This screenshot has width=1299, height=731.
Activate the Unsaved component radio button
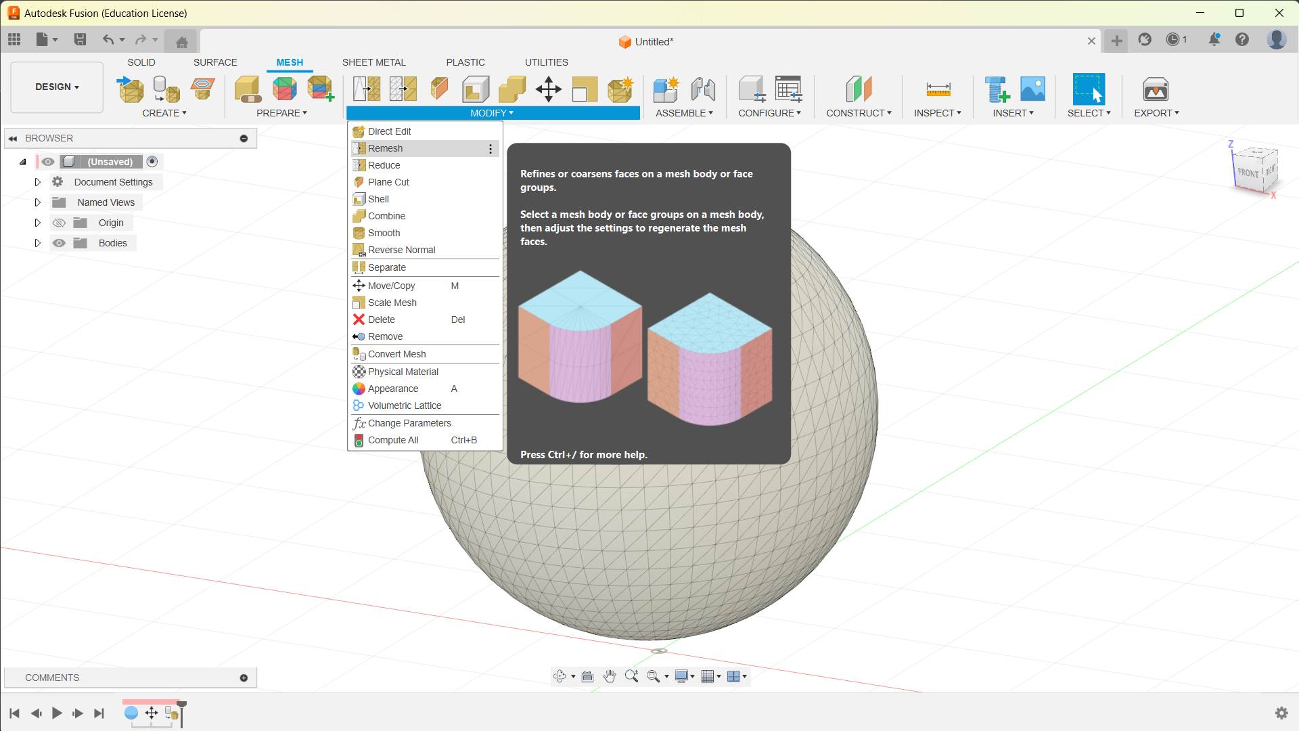click(x=152, y=162)
